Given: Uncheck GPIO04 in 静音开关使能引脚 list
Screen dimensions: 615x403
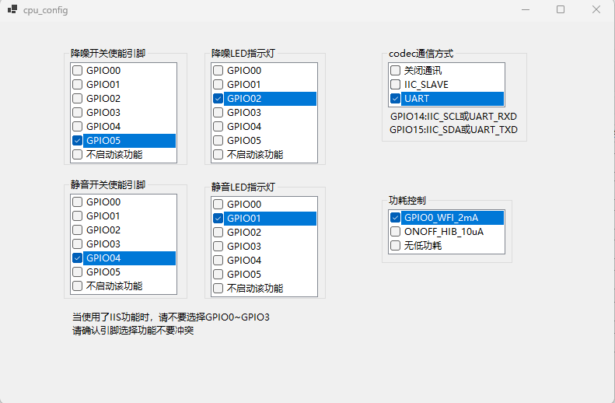Looking at the screenshot, I should (78, 258).
